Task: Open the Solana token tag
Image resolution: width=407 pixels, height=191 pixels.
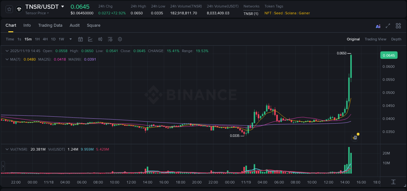Action: (x=290, y=13)
